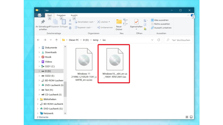This screenshot has height=125, width=223.
Task: Select Videos in the navigation tree
Action: tap(49, 62)
